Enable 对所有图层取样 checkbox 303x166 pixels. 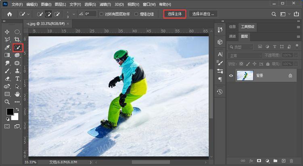(x=101, y=14)
